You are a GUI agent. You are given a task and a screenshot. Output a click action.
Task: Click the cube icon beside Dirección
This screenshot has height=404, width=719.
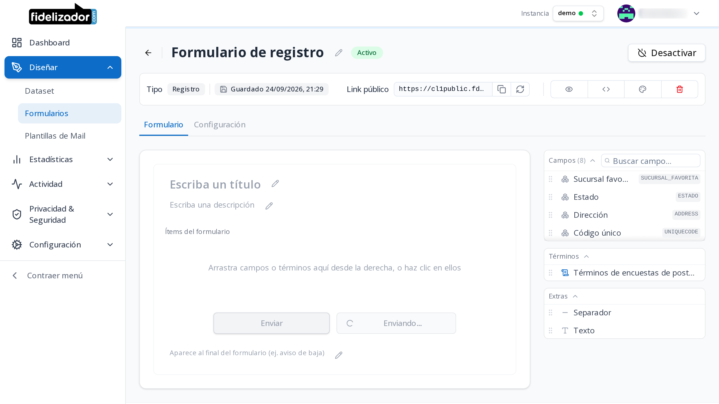tap(565, 215)
